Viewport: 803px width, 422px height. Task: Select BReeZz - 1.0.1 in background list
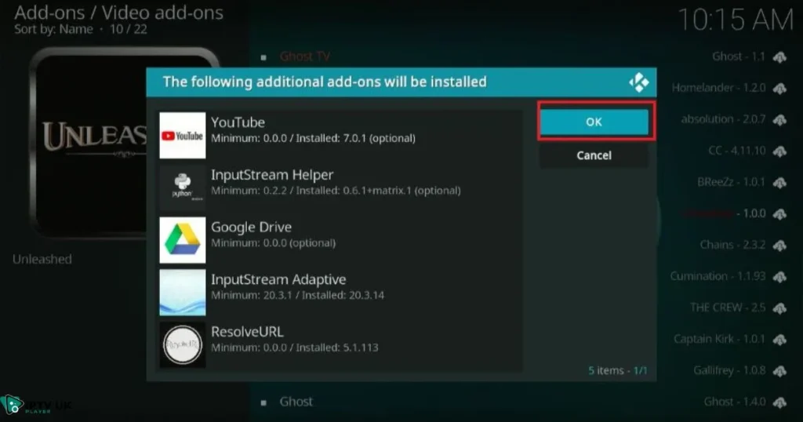[x=732, y=182]
